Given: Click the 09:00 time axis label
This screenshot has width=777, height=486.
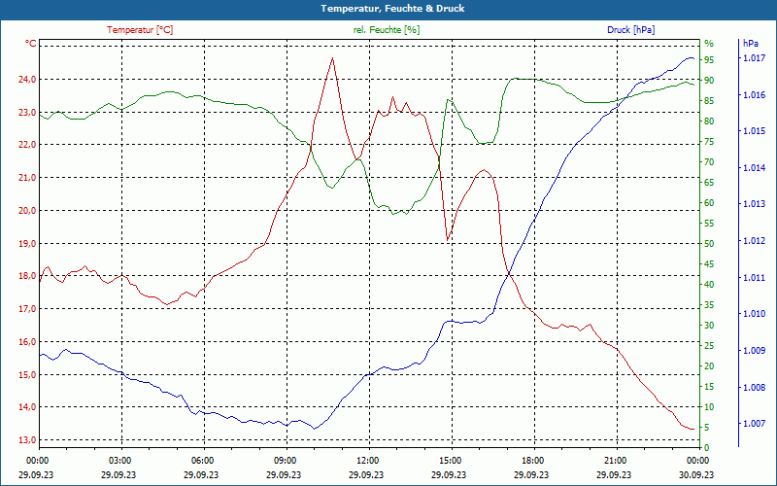Looking at the screenshot, I should [x=287, y=460].
